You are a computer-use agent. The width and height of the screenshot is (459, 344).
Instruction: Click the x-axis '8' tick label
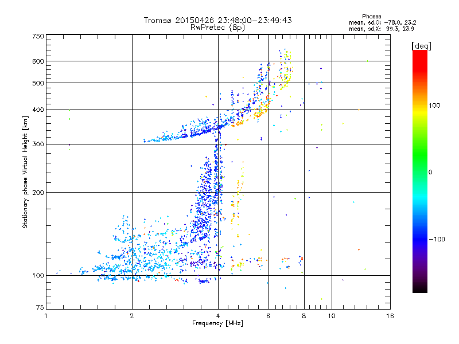tap(304, 316)
